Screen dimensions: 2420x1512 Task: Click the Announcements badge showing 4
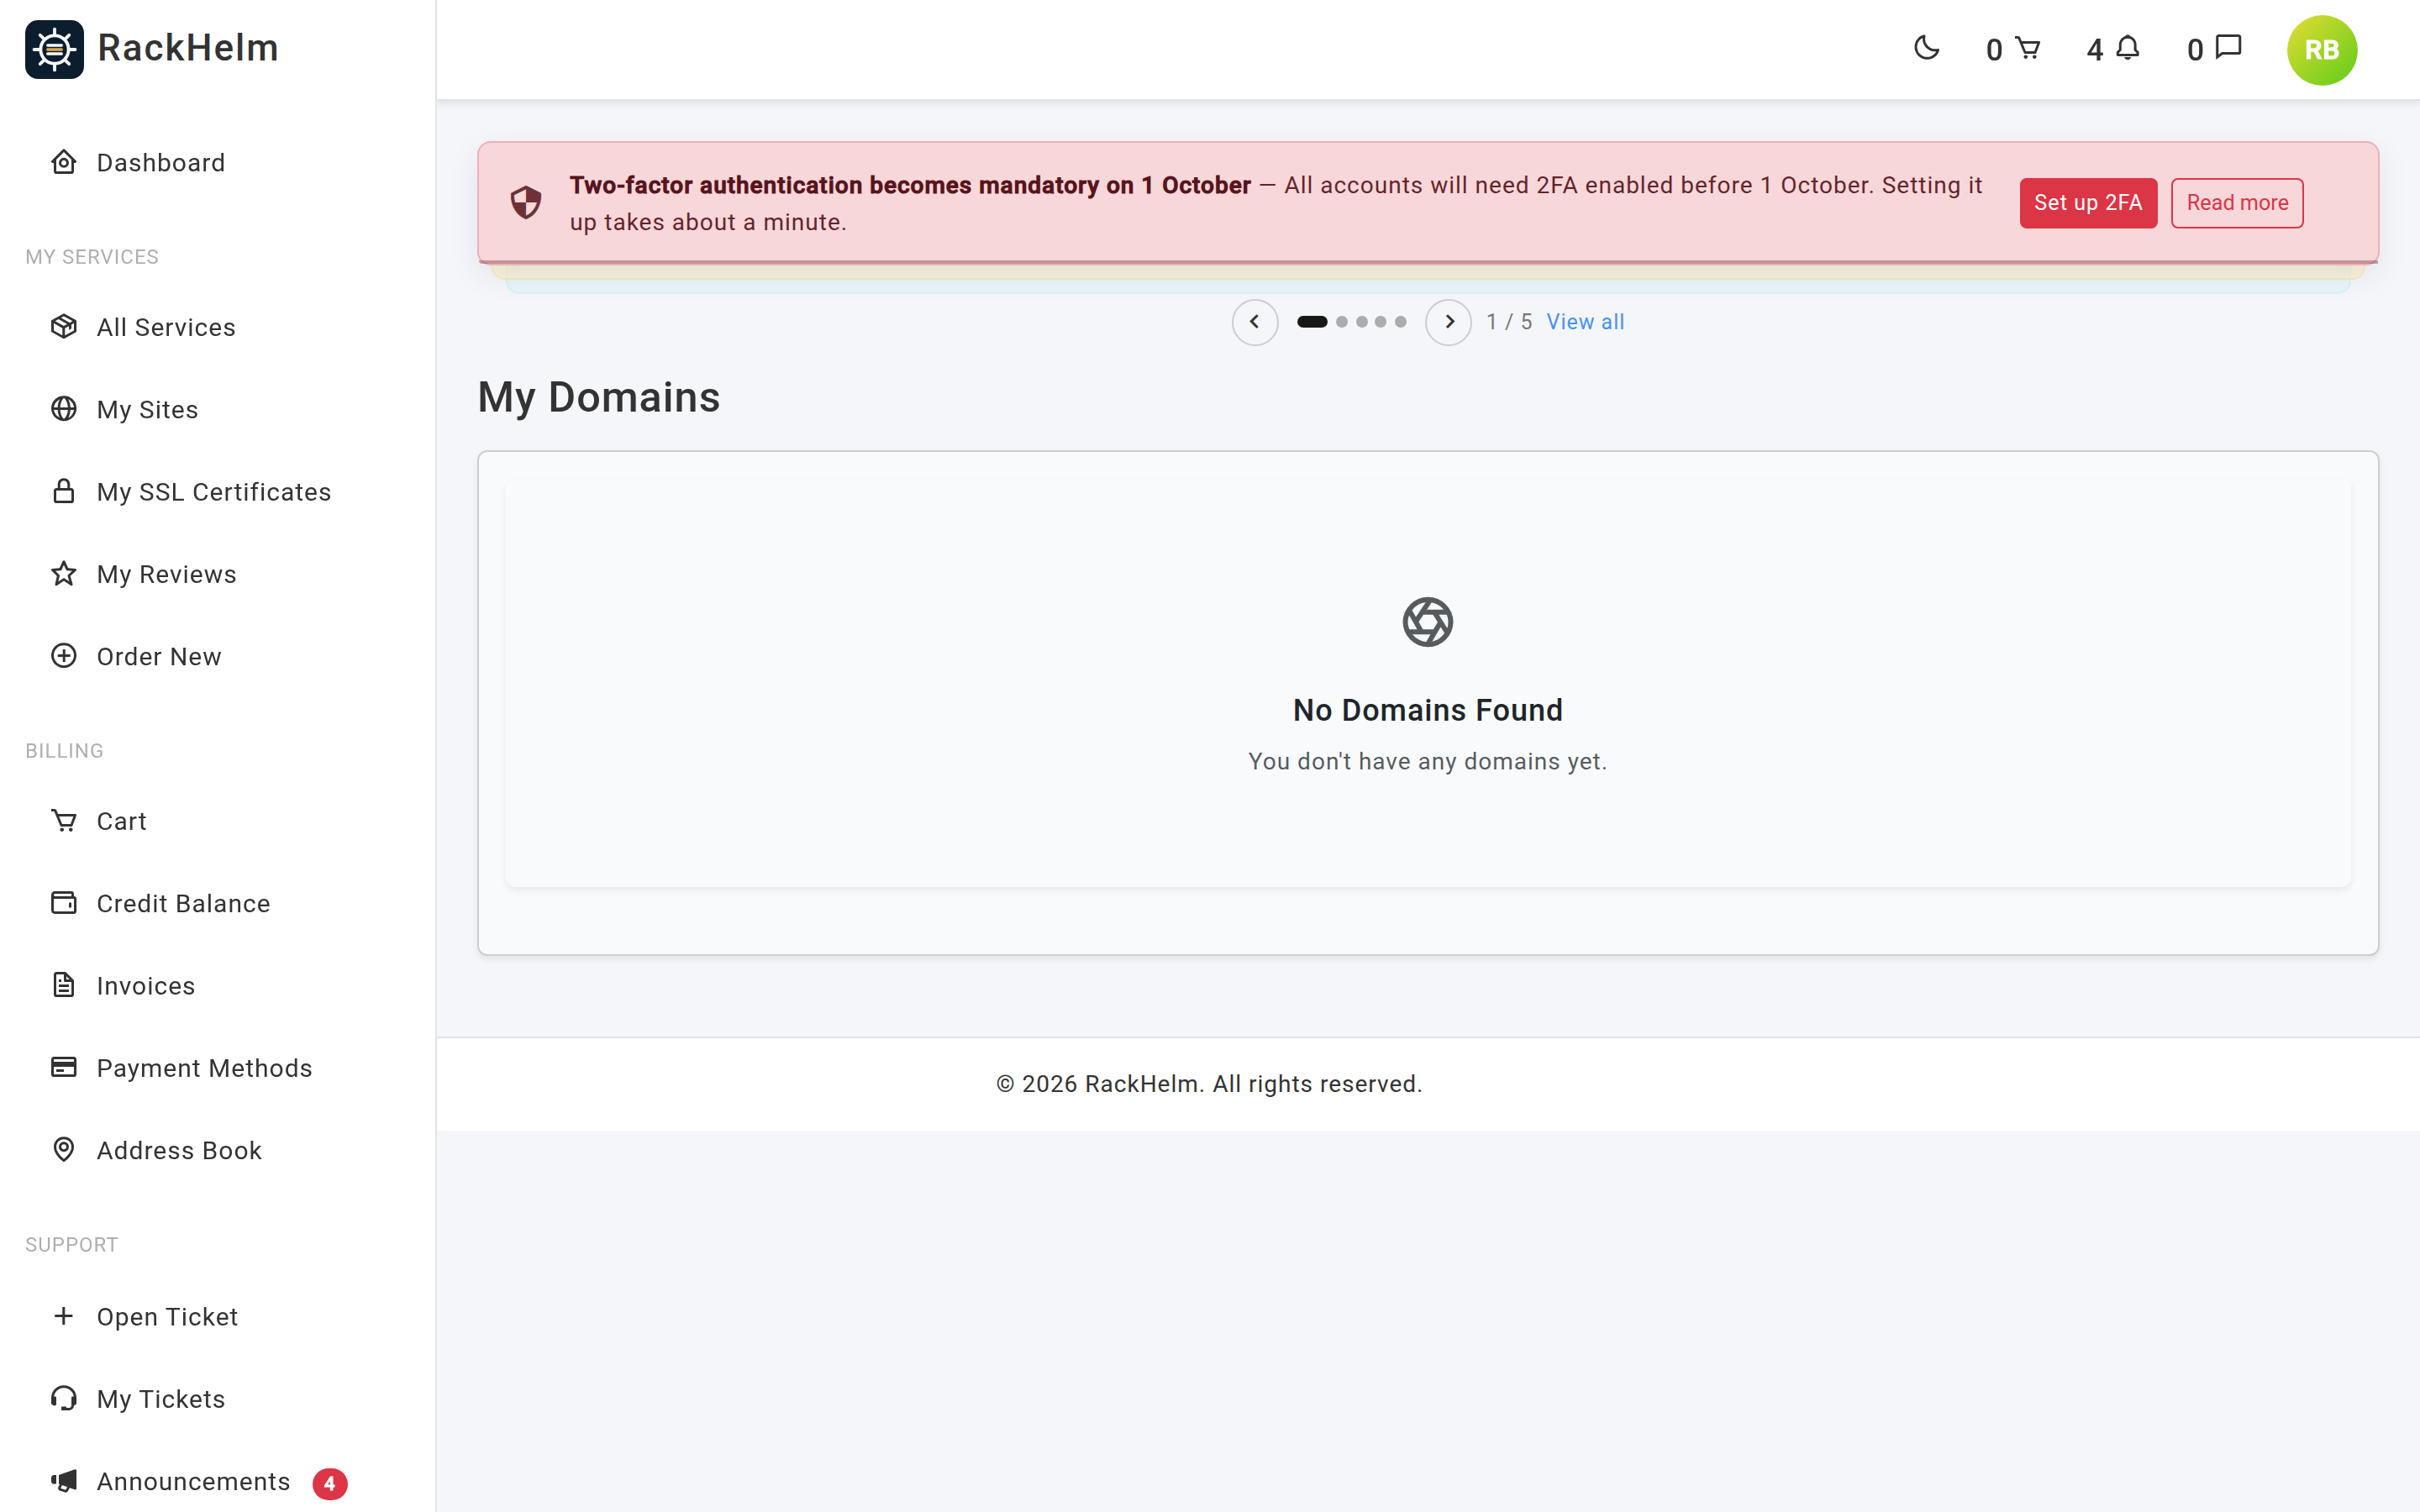click(x=329, y=1483)
